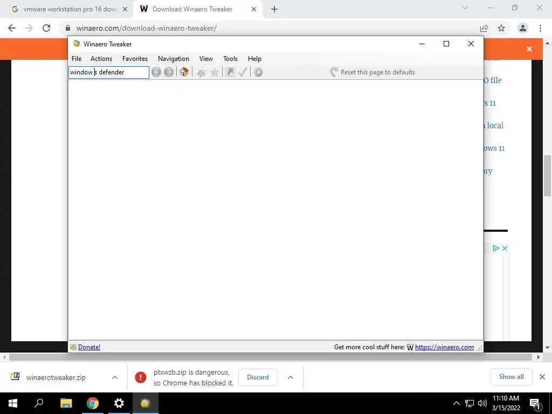The width and height of the screenshot is (552, 414).
Task: Open Settings gear on taskbar
Action: (119, 403)
